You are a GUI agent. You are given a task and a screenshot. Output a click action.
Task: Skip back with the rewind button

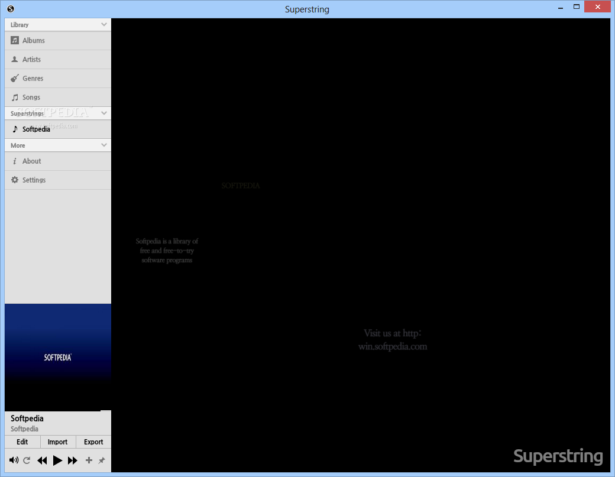(42, 460)
